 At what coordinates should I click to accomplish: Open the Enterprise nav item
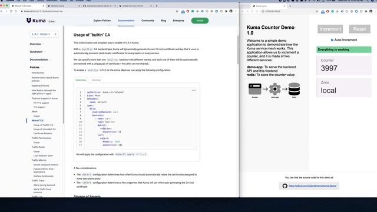(x=178, y=21)
